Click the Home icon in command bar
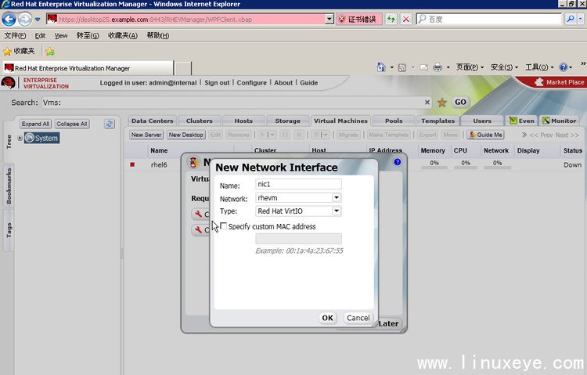This screenshot has height=375, width=587. coord(381,67)
